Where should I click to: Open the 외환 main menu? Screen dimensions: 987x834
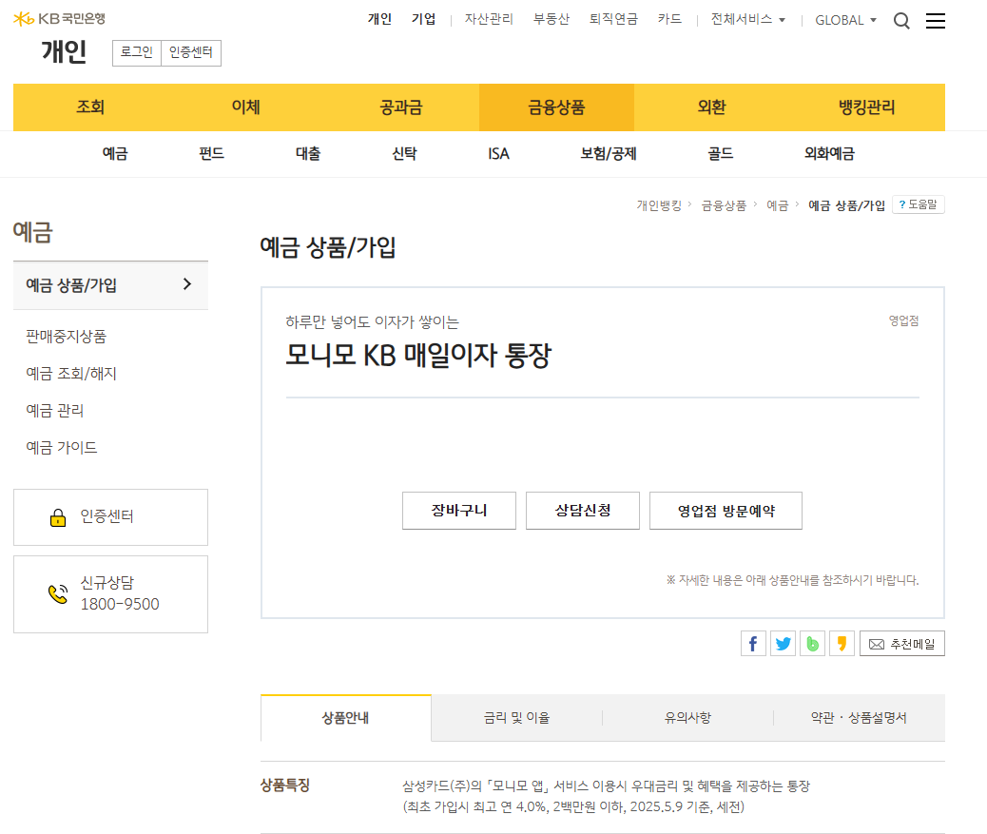coord(712,107)
